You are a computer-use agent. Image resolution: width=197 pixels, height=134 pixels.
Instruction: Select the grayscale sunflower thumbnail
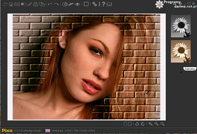(x=180, y=26)
